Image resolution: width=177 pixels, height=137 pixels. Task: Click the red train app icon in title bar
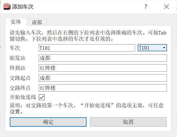pos(7,6)
